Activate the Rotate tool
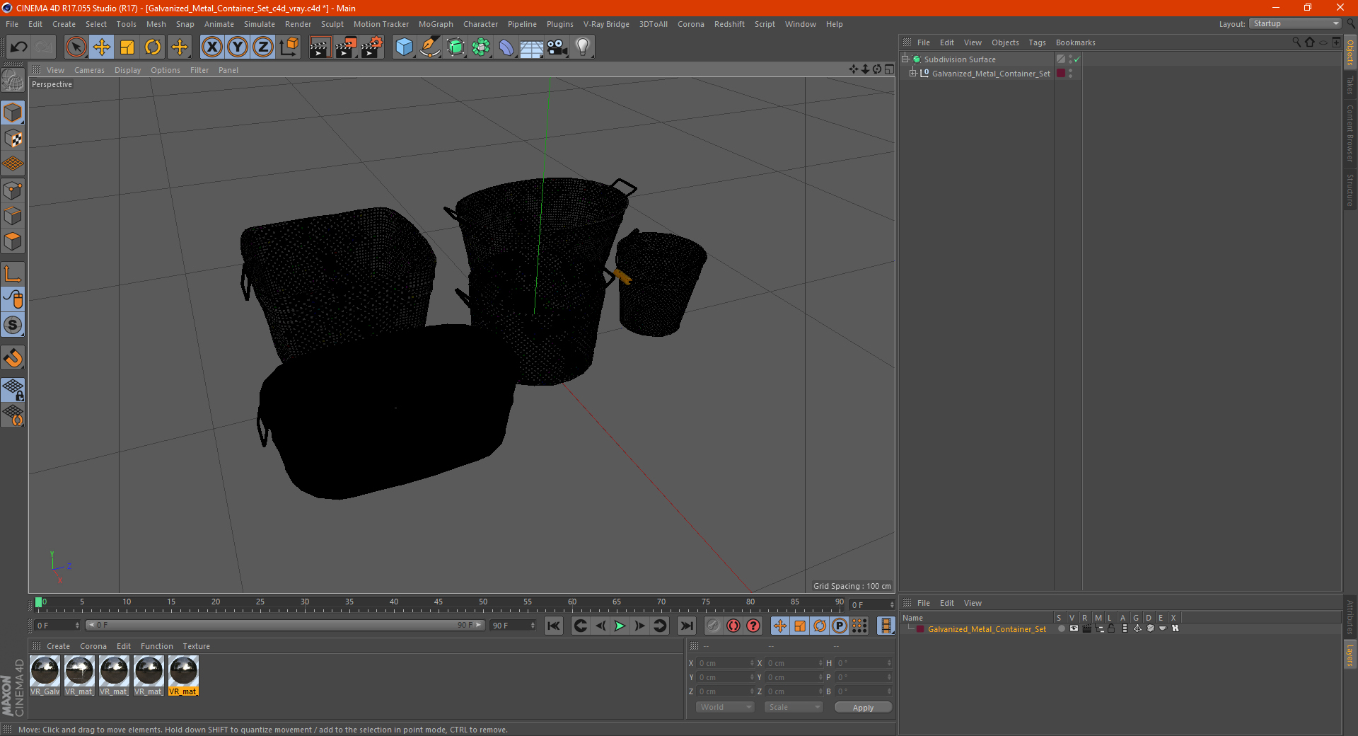Image resolution: width=1358 pixels, height=736 pixels. pyautogui.click(x=153, y=47)
